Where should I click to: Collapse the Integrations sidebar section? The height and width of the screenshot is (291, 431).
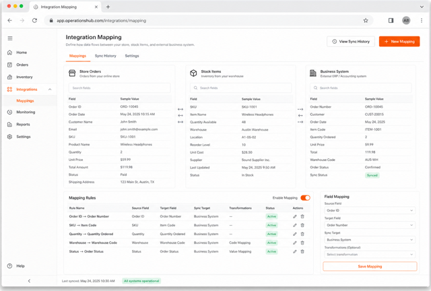[x=50, y=90]
